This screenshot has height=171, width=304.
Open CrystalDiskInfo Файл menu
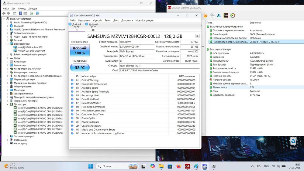73,20
